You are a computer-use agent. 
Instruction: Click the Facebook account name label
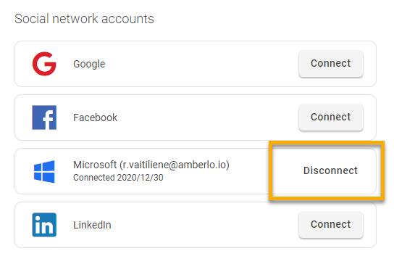(95, 118)
